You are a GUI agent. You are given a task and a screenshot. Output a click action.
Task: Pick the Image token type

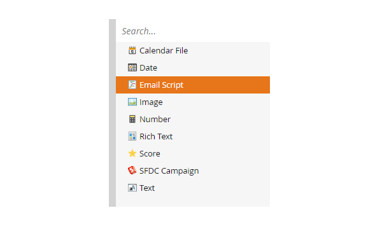click(193, 102)
